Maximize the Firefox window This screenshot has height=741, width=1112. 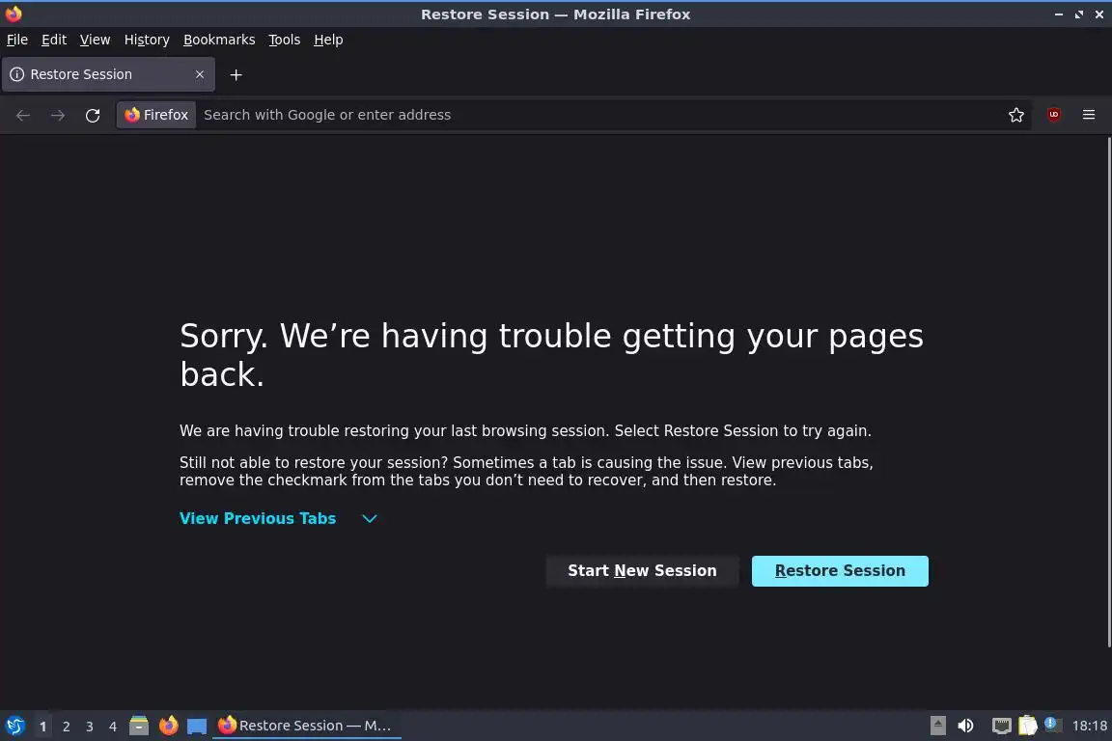pyautogui.click(x=1078, y=14)
